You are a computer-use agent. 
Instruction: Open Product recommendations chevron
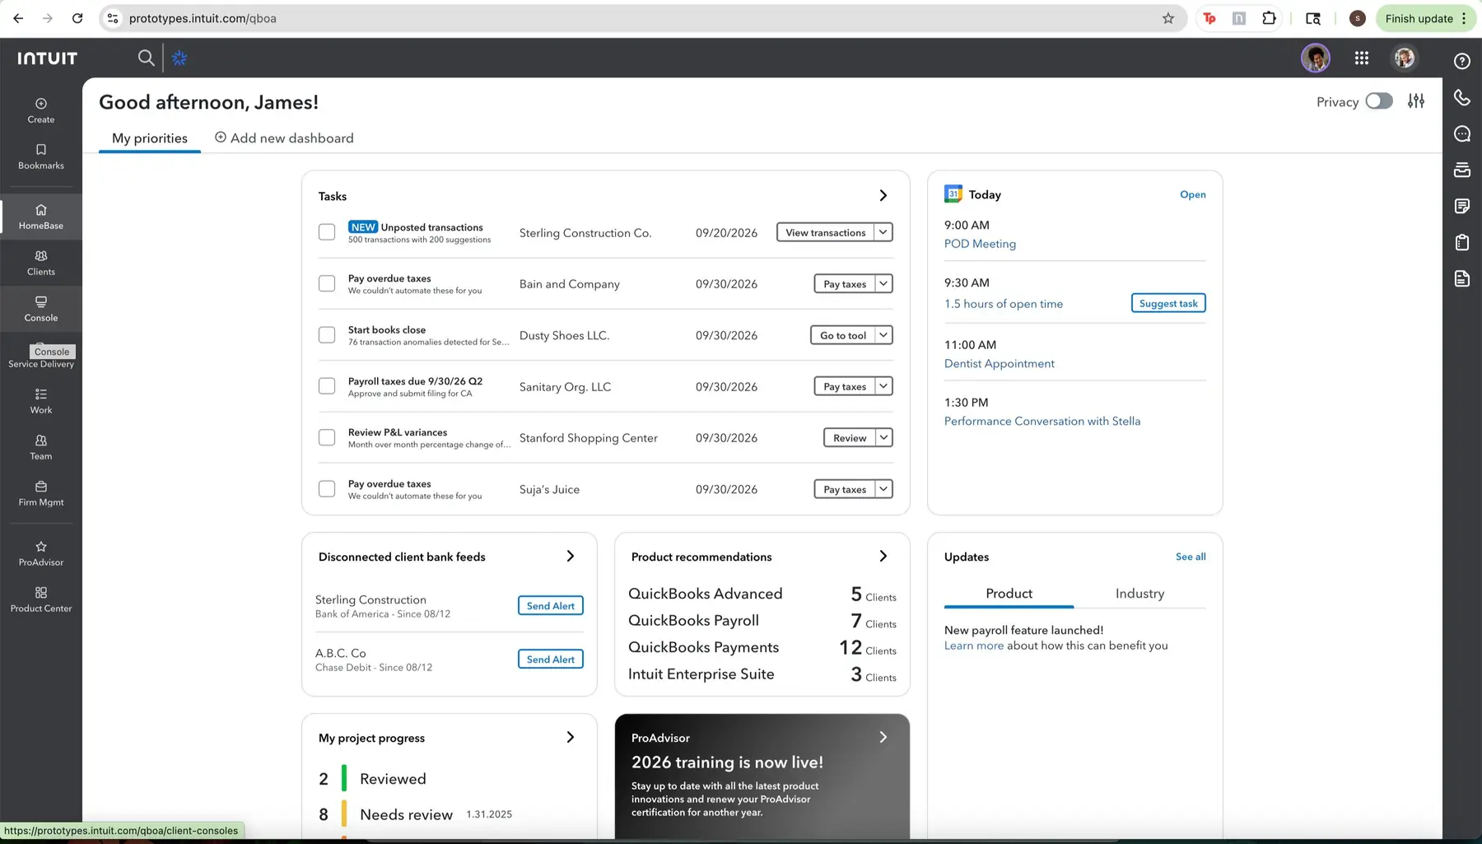coord(883,556)
